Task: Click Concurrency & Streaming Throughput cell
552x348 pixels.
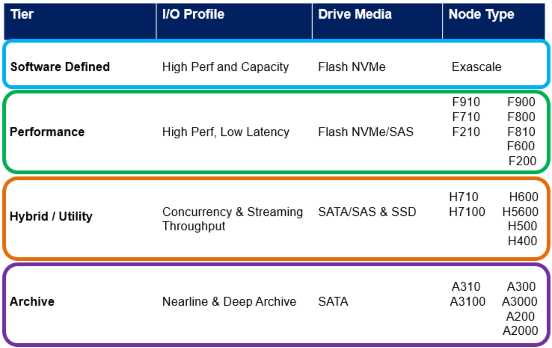Action: (232, 219)
